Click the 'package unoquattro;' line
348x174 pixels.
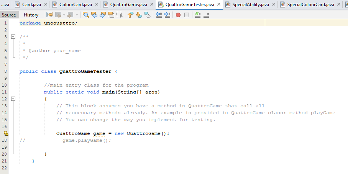pos(48,23)
